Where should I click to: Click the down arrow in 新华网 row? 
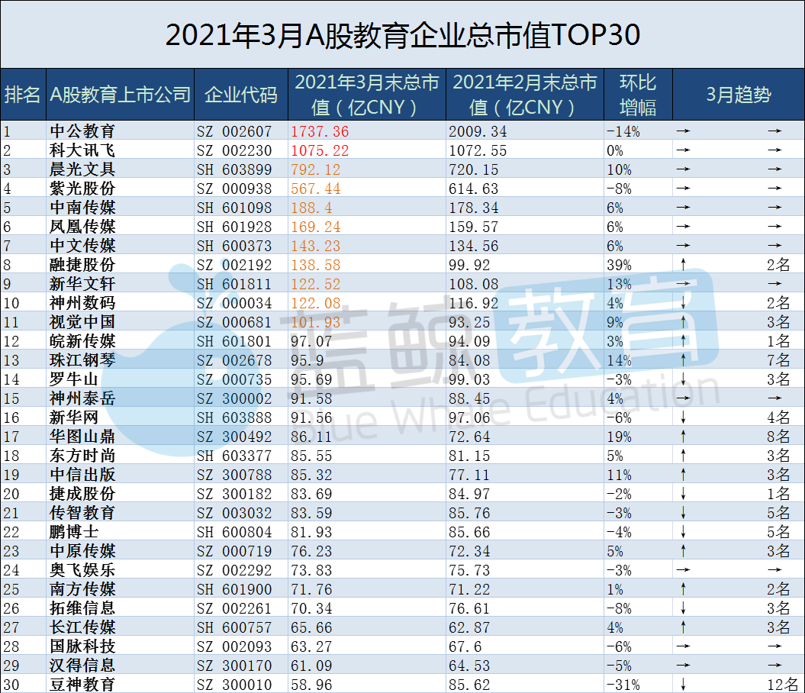(684, 417)
